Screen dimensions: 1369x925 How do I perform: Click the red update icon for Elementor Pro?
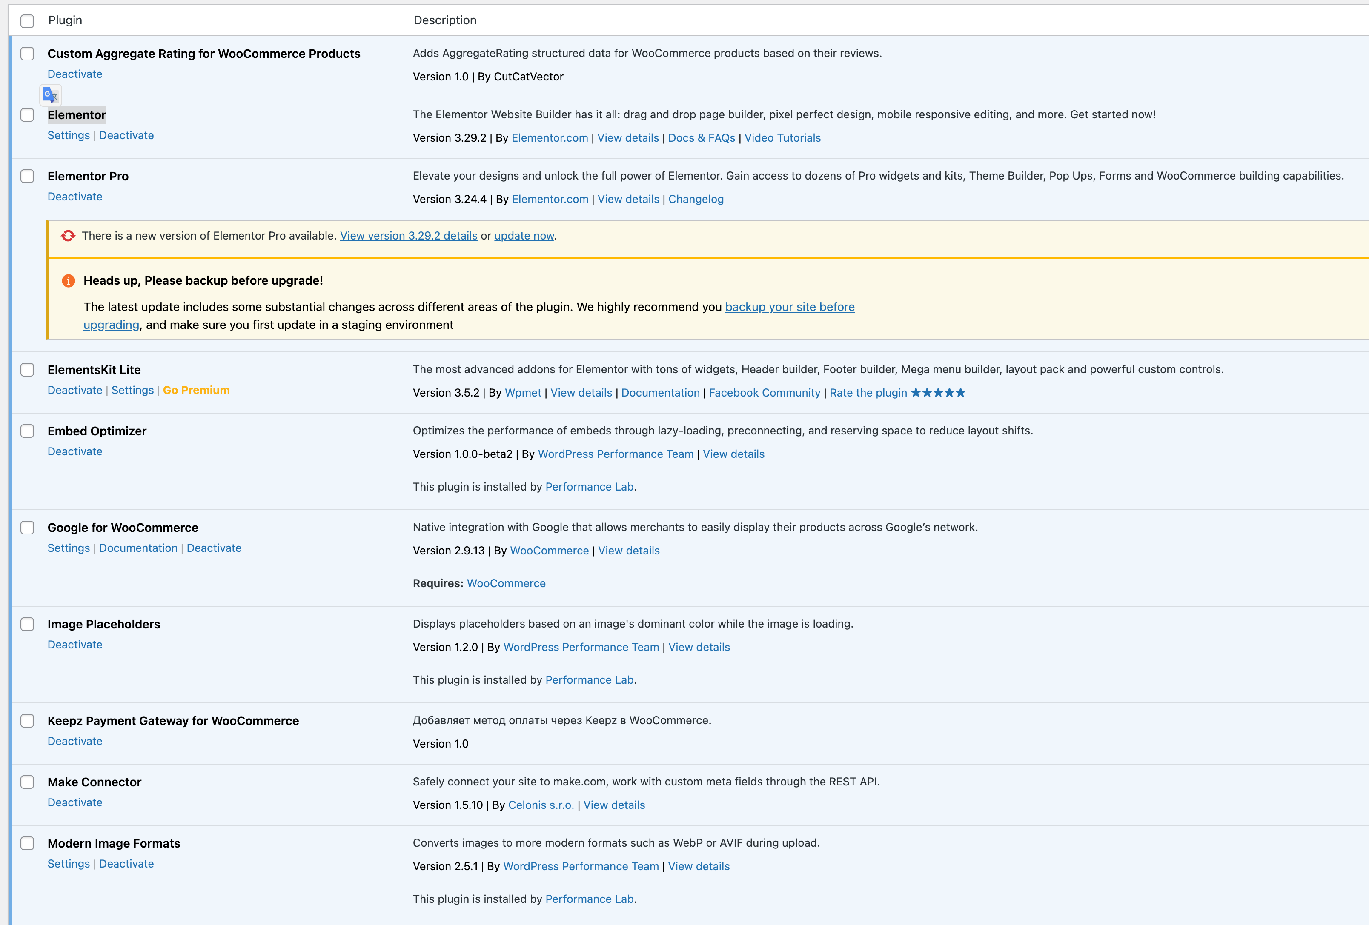69,236
